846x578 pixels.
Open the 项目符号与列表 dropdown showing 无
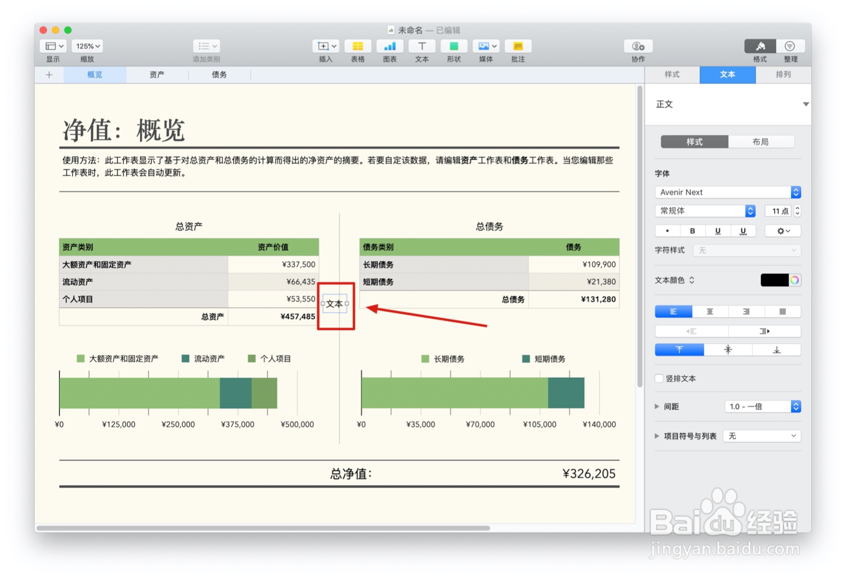(x=761, y=436)
